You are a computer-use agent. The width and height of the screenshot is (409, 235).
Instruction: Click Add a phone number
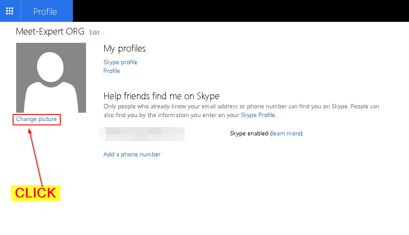tap(132, 154)
